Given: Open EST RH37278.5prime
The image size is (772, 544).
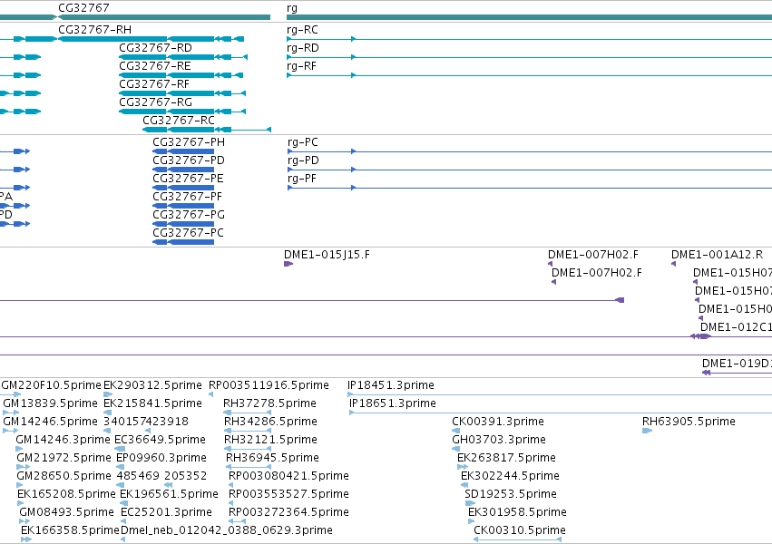Looking at the screenshot, I should coord(269,403).
